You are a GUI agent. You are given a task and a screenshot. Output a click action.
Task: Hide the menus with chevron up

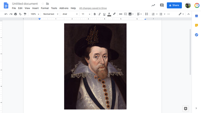(x=188, y=14)
